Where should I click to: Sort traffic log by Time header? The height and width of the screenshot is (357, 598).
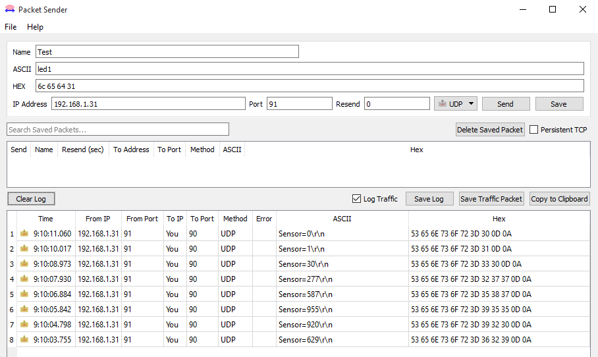pyautogui.click(x=45, y=219)
